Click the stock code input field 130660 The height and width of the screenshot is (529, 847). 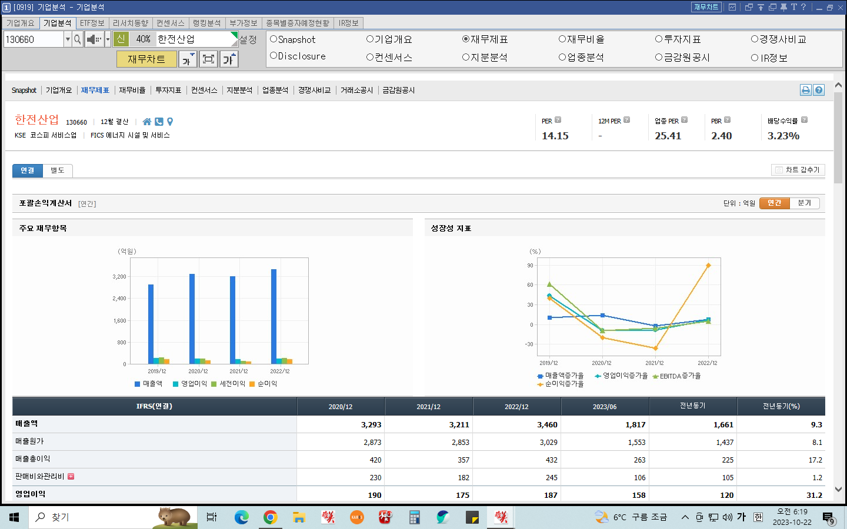tap(34, 39)
